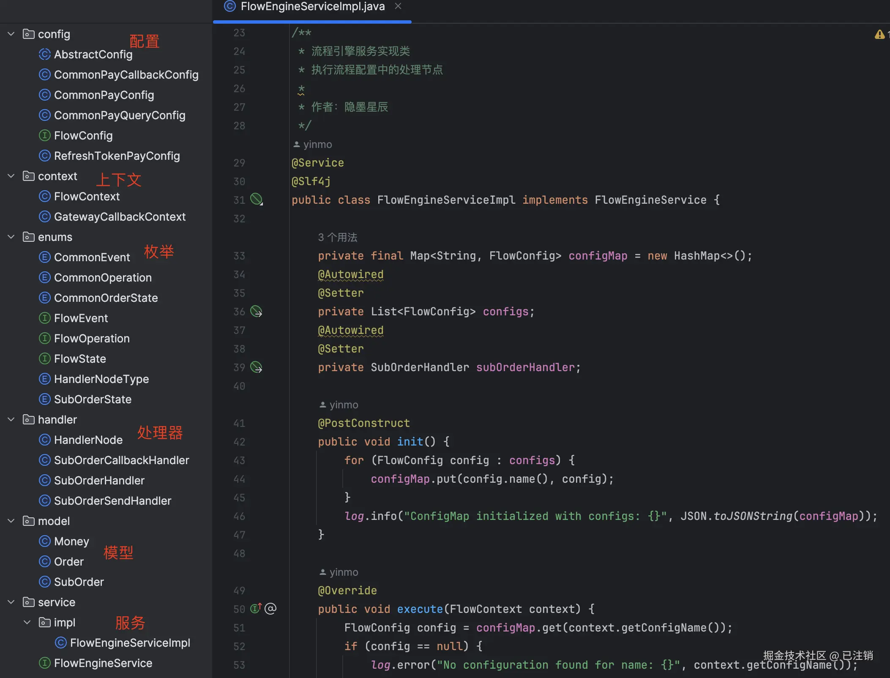
Task: Click the FlowConfig interface icon in tree
Action: [44, 136]
